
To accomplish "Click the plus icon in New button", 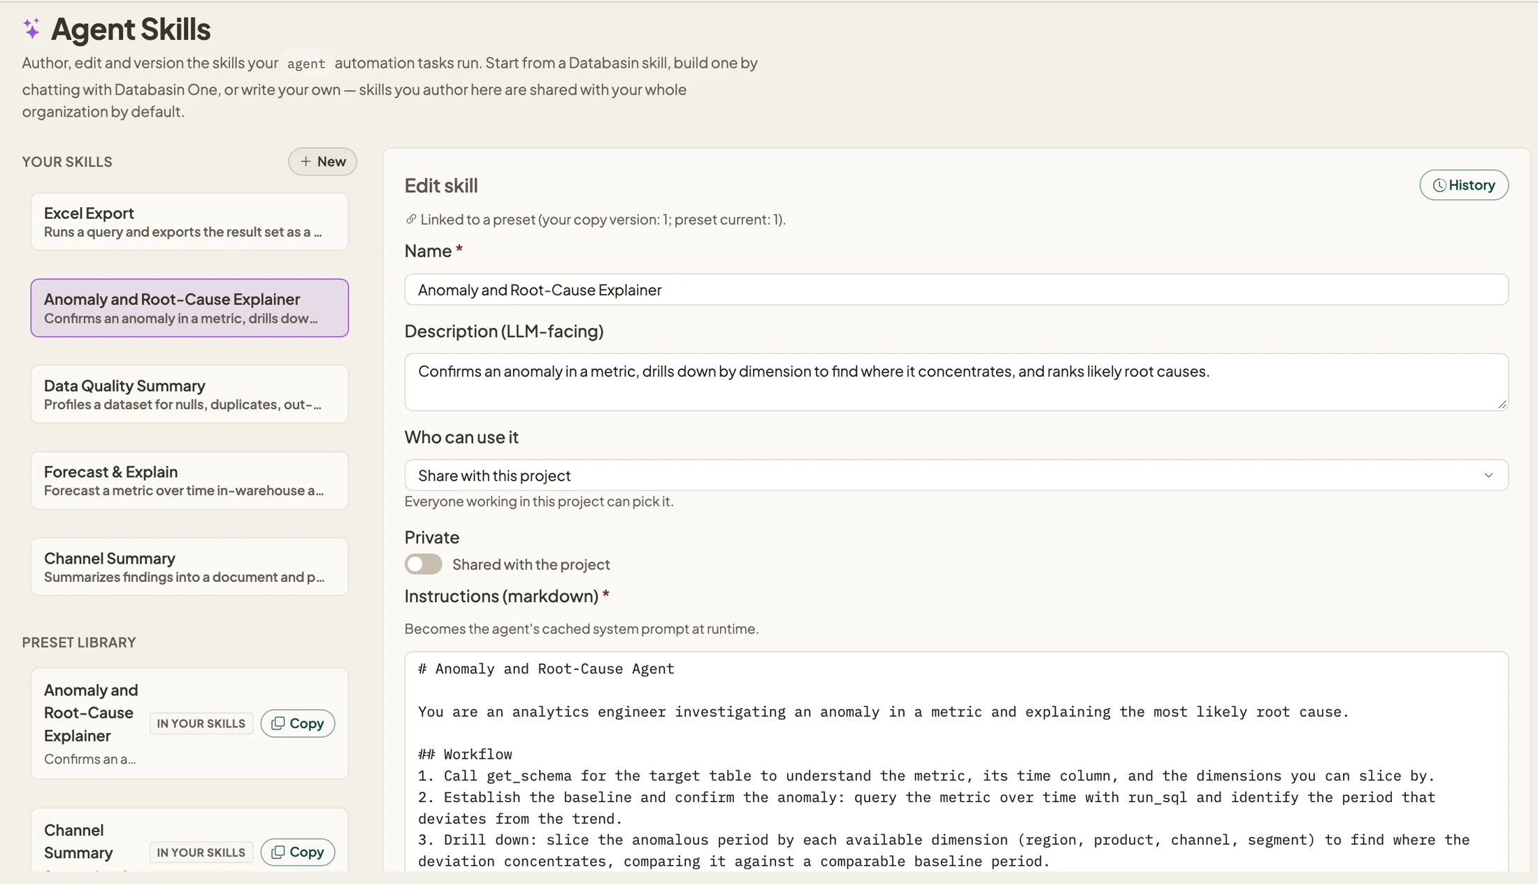I will tap(306, 162).
